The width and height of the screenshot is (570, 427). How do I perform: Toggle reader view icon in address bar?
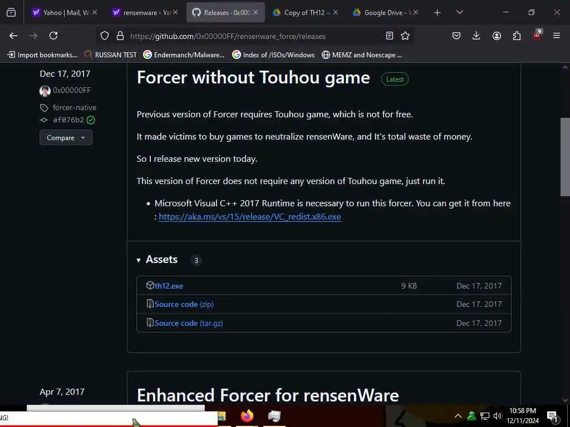(x=389, y=36)
